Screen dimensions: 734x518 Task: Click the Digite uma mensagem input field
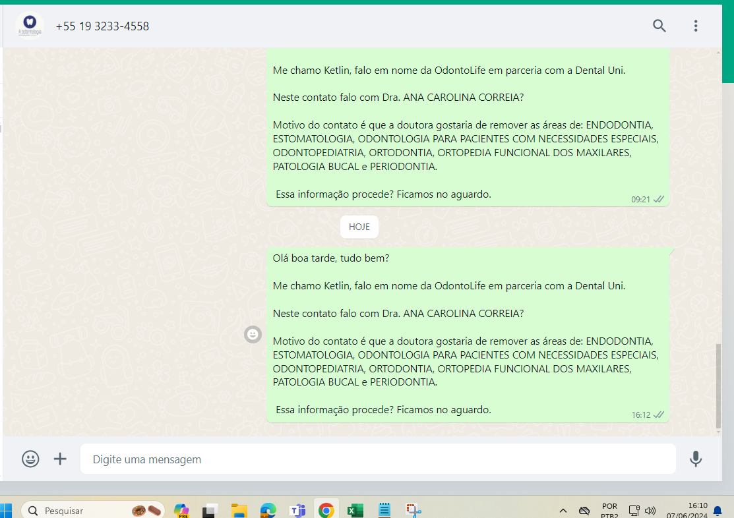(378, 459)
